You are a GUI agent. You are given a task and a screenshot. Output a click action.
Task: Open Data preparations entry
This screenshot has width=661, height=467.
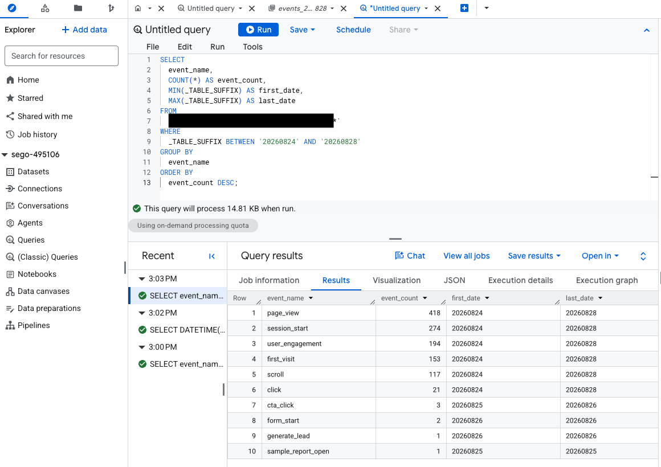[x=43, y=309]
